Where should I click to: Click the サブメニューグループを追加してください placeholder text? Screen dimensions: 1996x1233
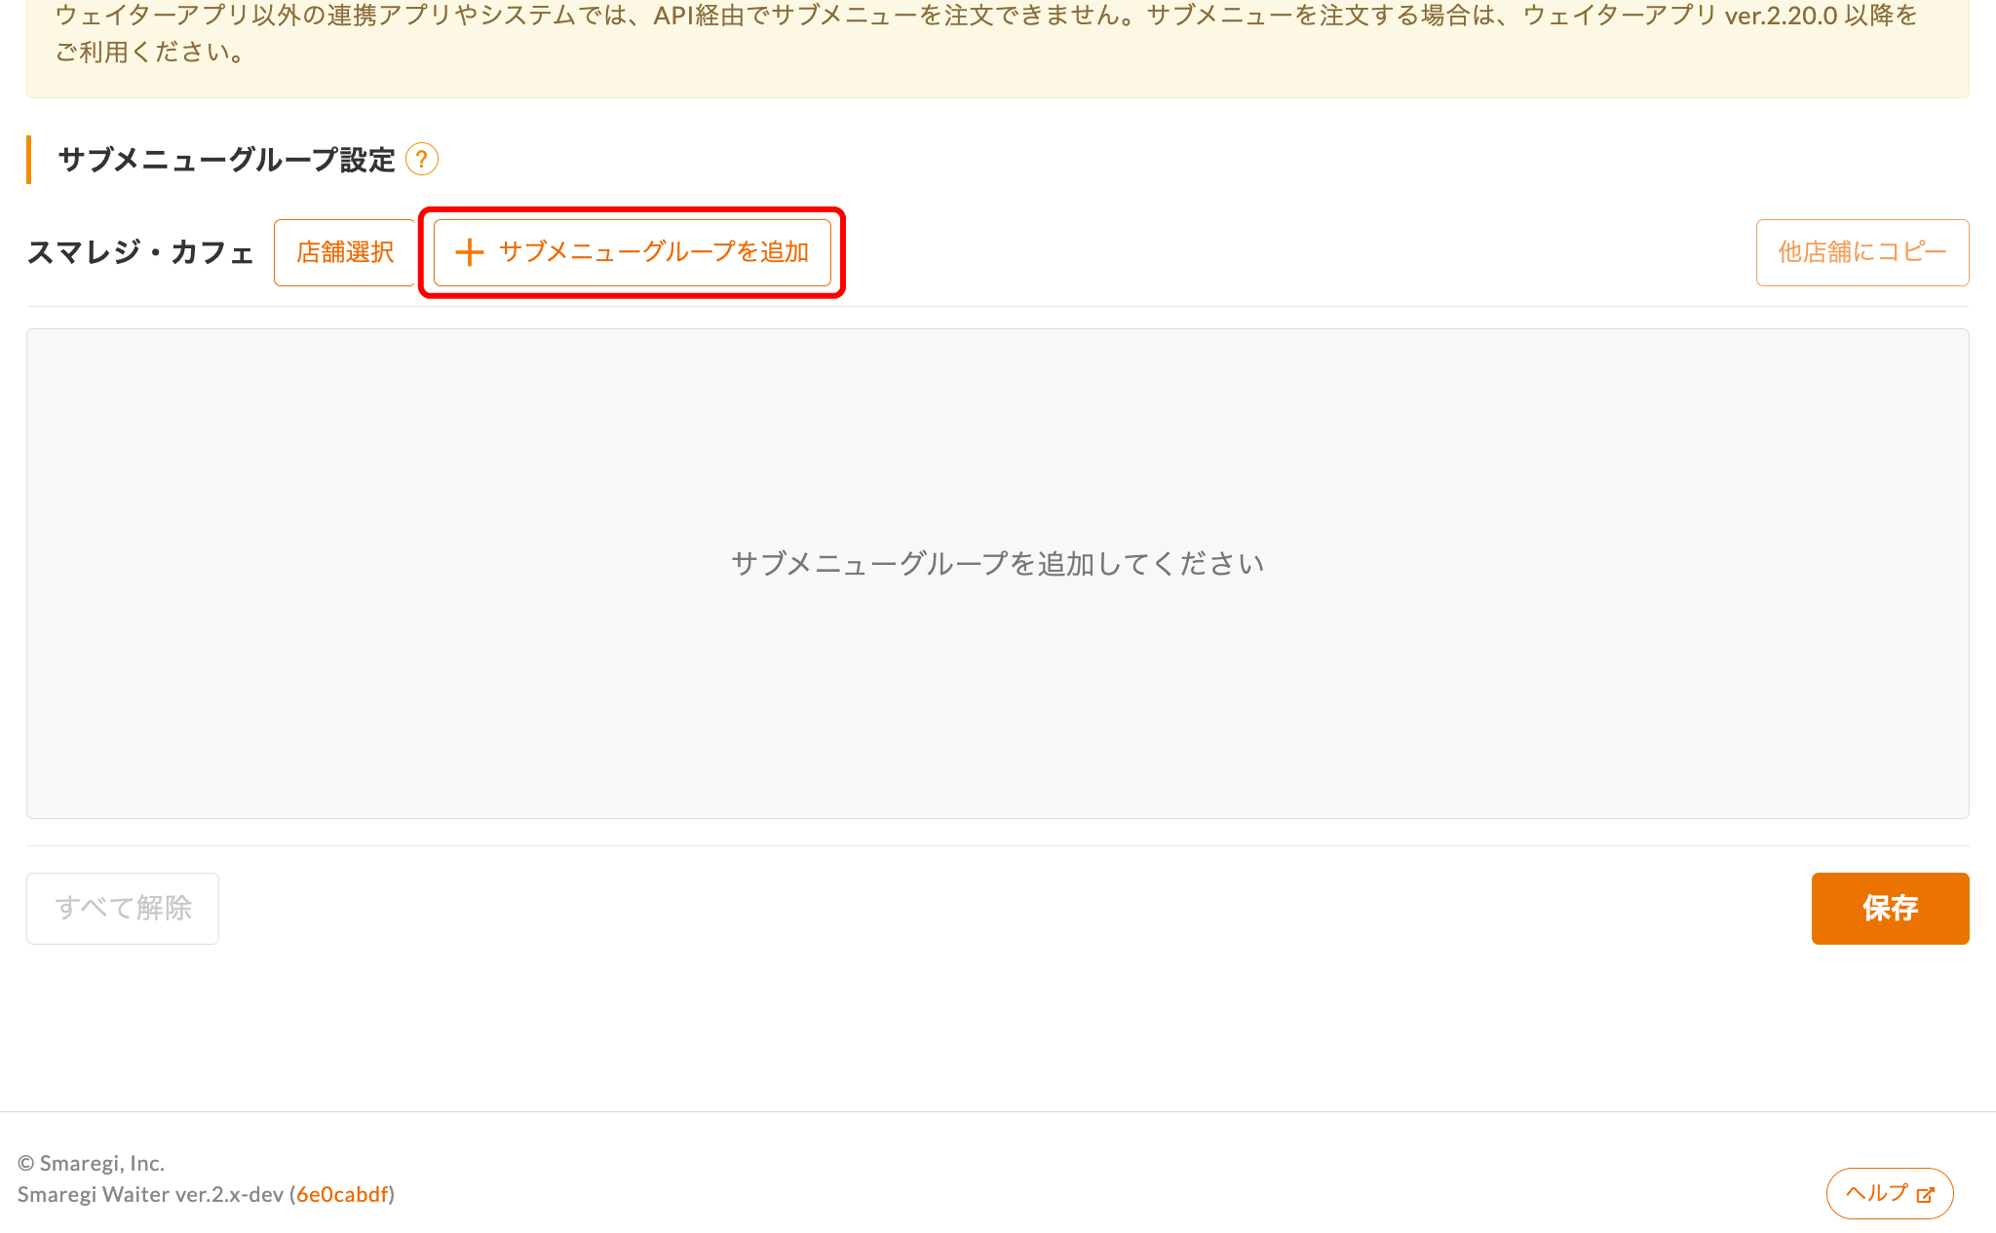click(998, 564)
